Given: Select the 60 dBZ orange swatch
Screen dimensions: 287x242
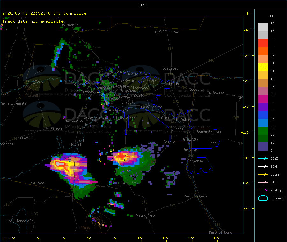Looking at the screenshot, I should (263, 51).
